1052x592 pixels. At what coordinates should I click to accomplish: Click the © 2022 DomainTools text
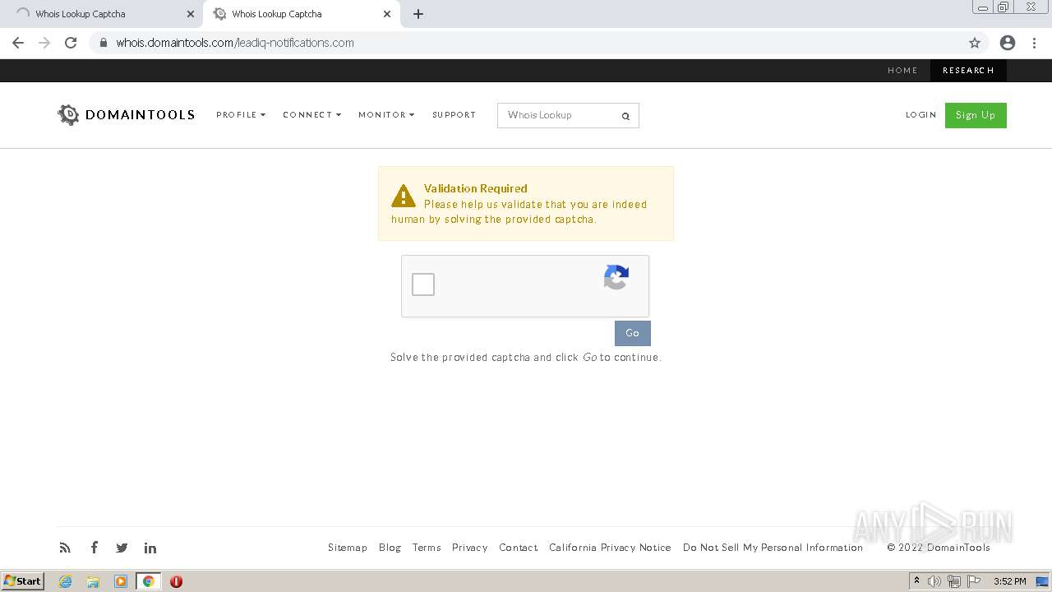[939, 548]
